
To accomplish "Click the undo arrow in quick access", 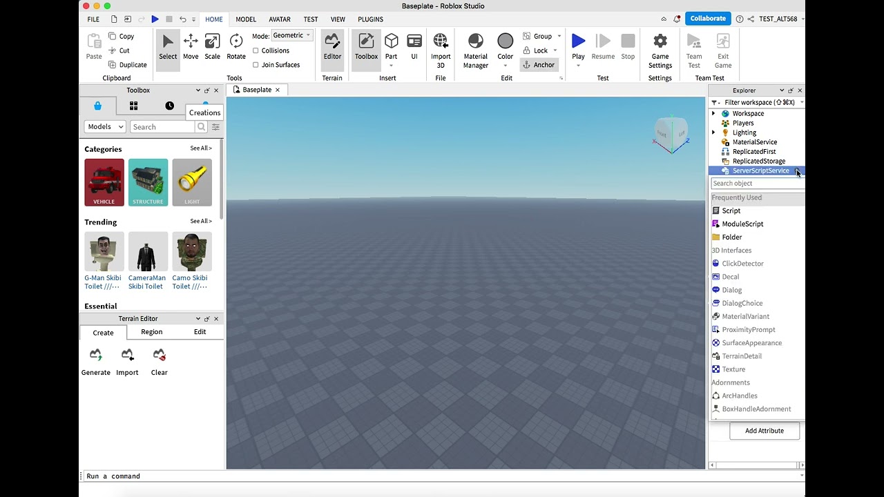I will [x=182, y=19].
